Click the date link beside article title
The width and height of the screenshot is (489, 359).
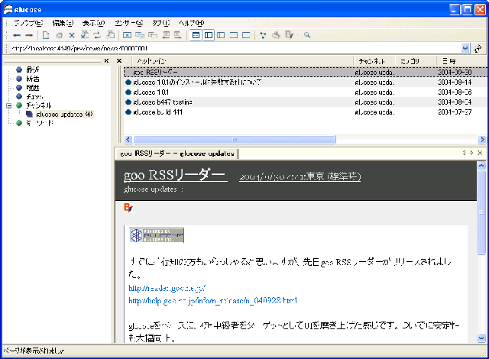tap(300, 177)
